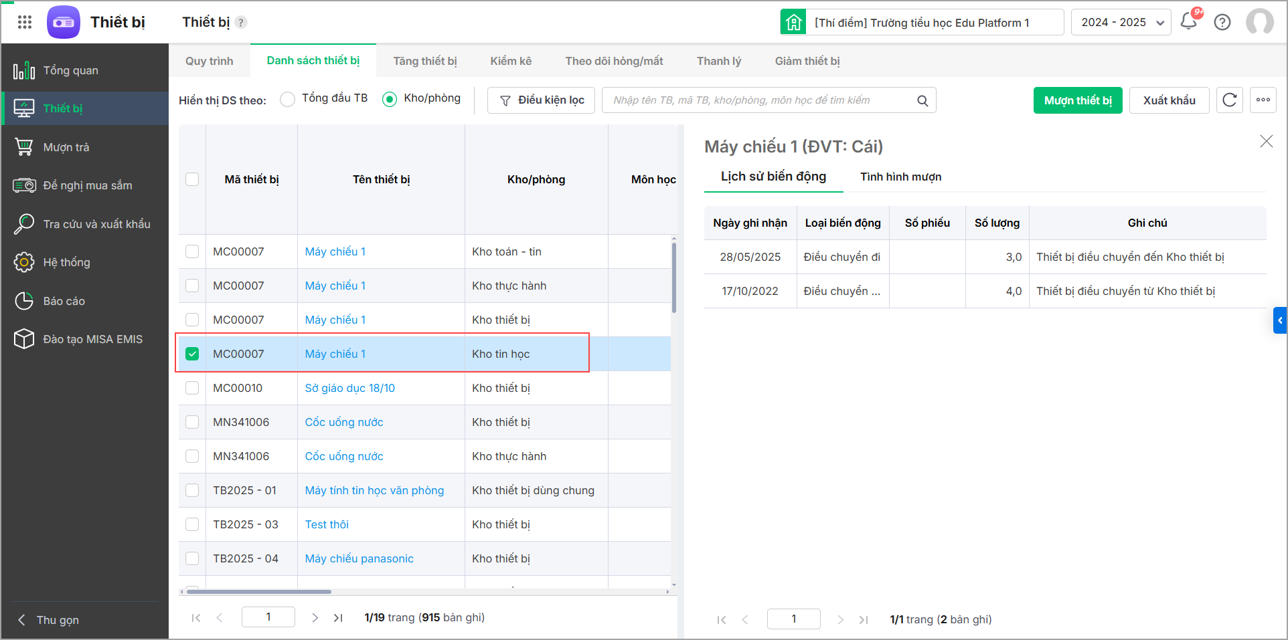
Task: Open the Sở giáo dục 18/10 link
Action: [349, 388]
